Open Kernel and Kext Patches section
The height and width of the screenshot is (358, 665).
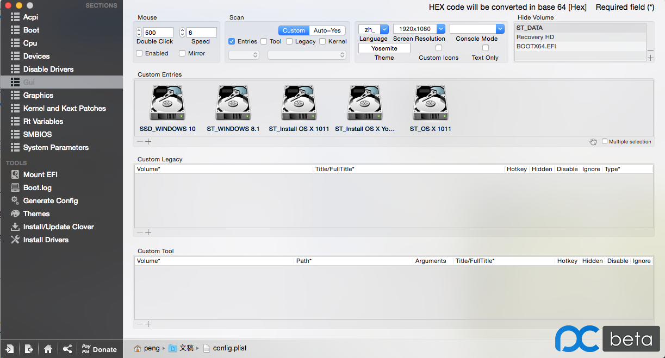[x=61, y=108]
